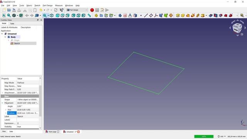Switch to the Model tab

point(4,23)
